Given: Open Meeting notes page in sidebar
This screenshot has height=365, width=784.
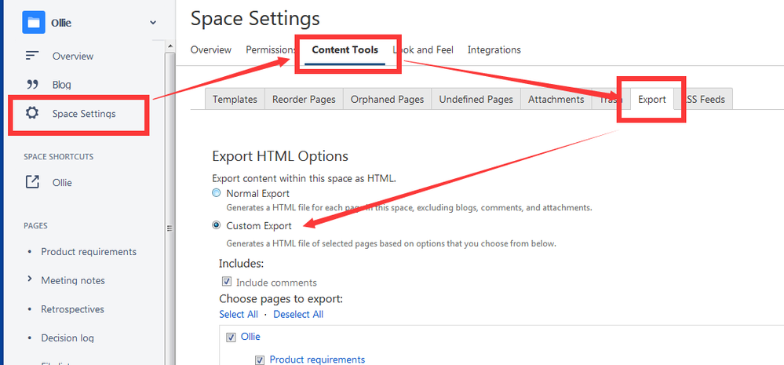Looking at the screenshot, I should coord(73,280).
